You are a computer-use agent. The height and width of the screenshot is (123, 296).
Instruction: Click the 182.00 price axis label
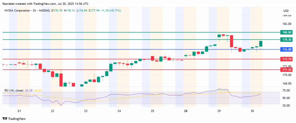click(x=286, y=24)
